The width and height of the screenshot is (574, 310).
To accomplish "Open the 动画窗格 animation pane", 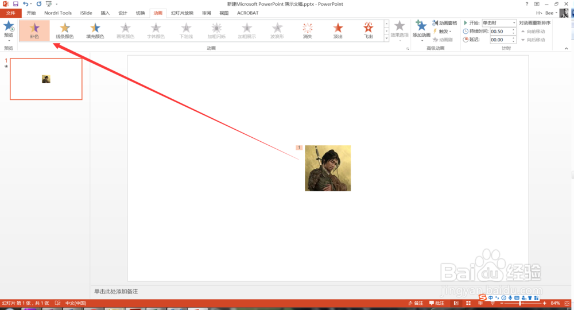I will (445, 23).
